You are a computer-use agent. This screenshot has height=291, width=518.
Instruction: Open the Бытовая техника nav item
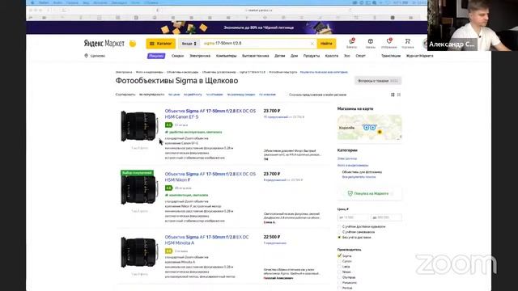(256, 56)
